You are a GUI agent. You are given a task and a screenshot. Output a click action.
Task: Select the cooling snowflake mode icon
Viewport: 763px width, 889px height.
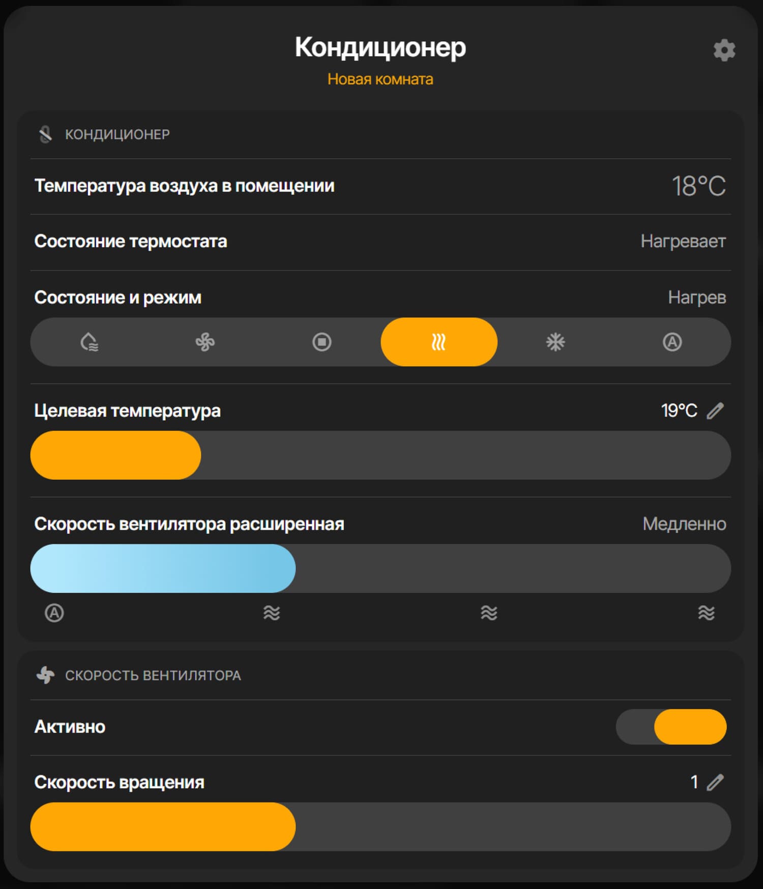(x=555, y=342)
